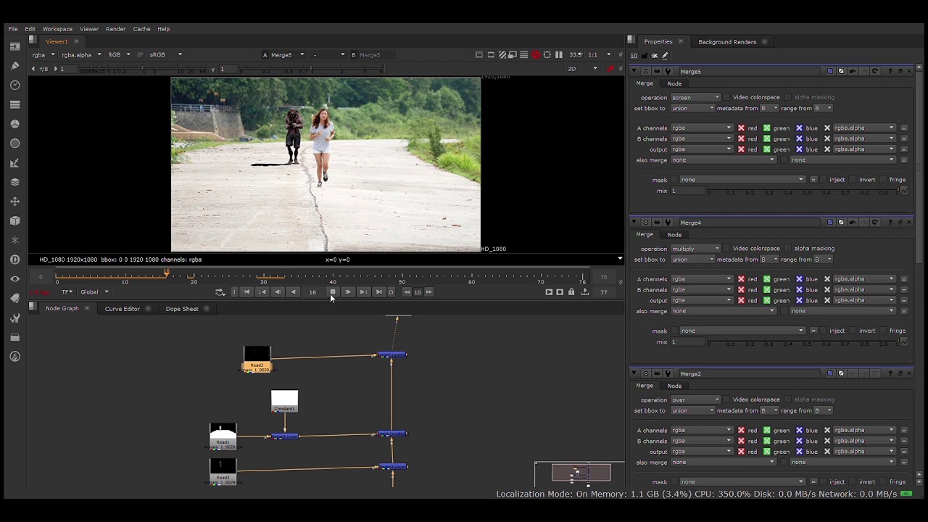
Task: Open the Global frame range dropdown
Action: click(94, 292)
